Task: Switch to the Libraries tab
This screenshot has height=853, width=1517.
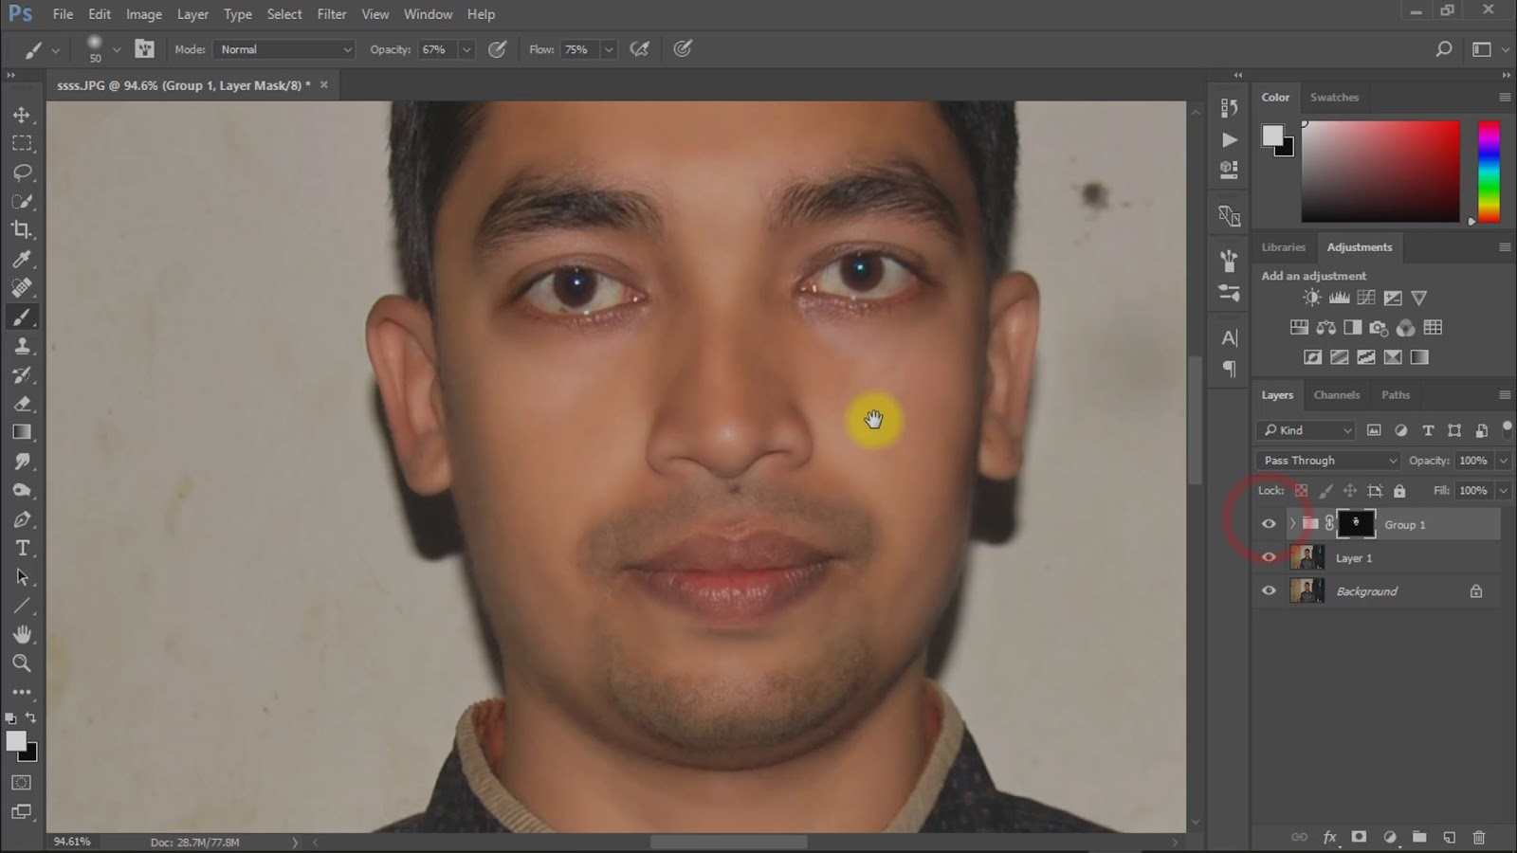Action: (1283, 247)
